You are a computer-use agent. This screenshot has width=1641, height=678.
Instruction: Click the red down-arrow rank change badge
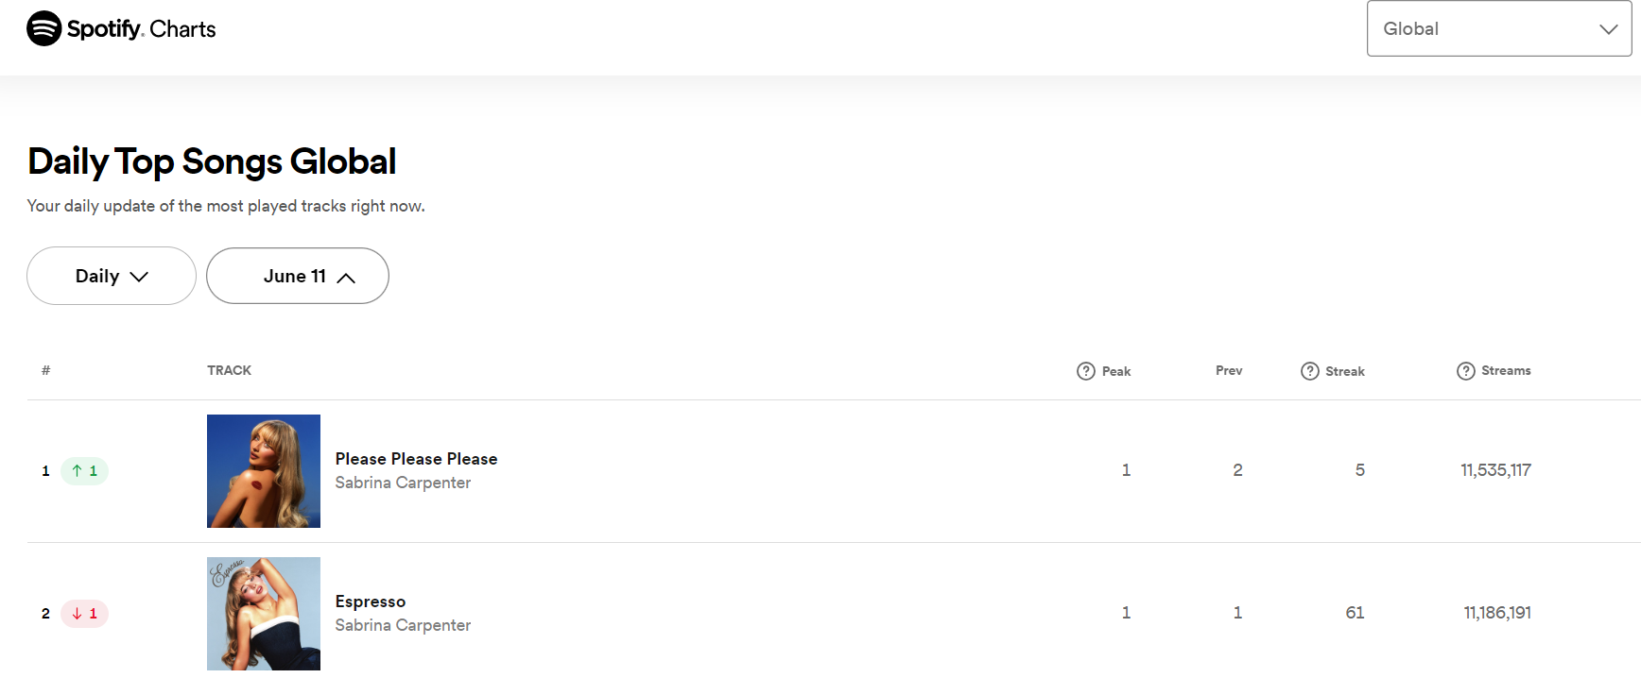(85, 613)
